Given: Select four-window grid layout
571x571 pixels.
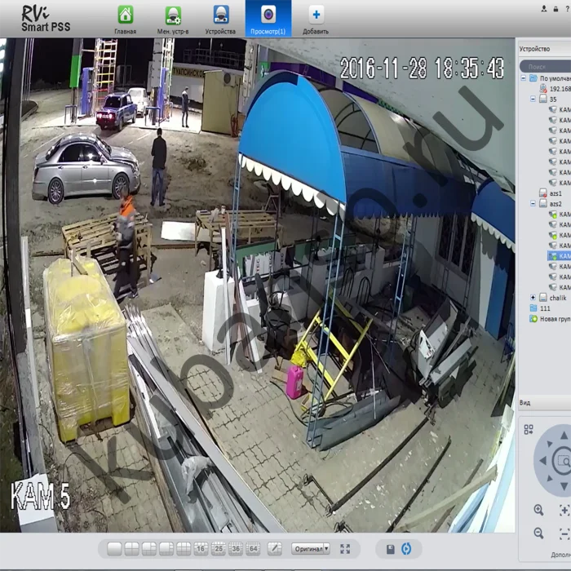Looking at the screenshot, I should tap(131, 549).
